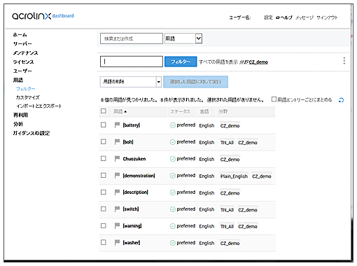This screenshot has height=266, width=357.
Task: Select the checkbox for [description]
Action: click(x=104, y=192)
